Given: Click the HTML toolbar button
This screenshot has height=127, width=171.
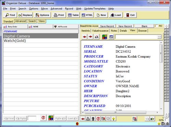Looking at the screenshot, I should [87, 15].
